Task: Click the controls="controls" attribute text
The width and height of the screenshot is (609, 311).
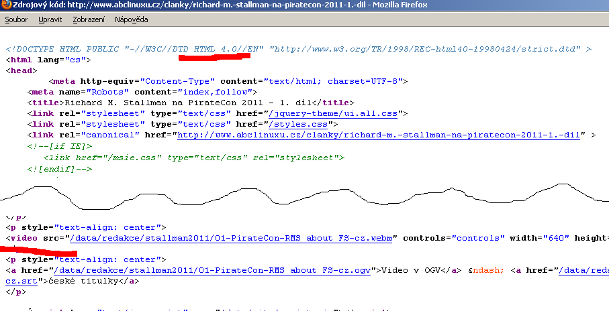Action: [454, 238]
